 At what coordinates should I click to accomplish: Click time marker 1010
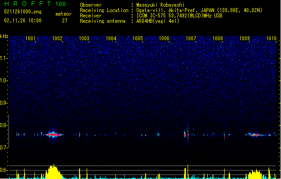271,38
